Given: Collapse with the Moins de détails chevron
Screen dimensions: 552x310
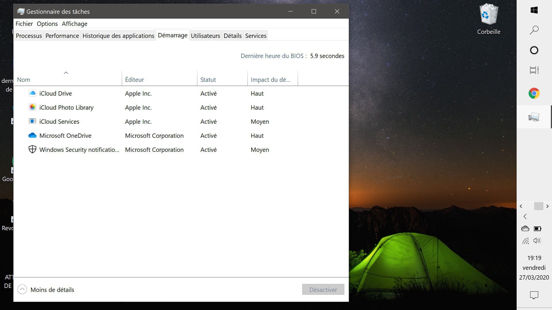Looking at the screenshot, I should tap(22, 289).
